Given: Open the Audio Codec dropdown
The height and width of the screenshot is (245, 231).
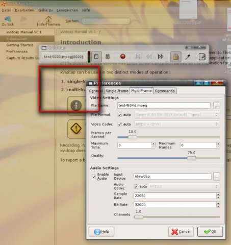Looking at the screenshot, I should point(184,186).
